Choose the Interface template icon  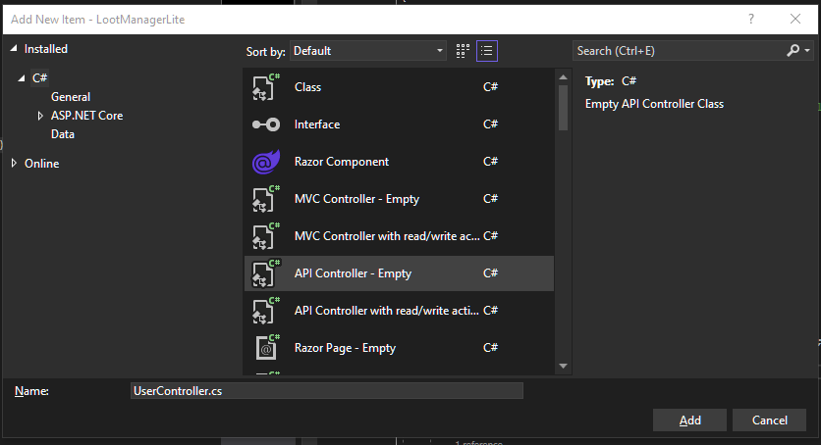click(x=266, y=124)
